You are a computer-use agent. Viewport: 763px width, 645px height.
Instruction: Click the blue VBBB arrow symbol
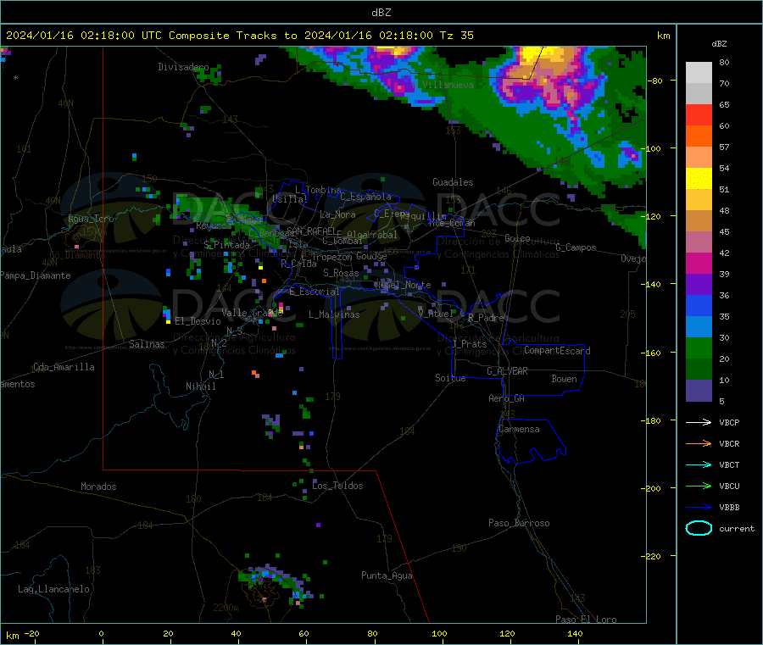pos(699,507)
